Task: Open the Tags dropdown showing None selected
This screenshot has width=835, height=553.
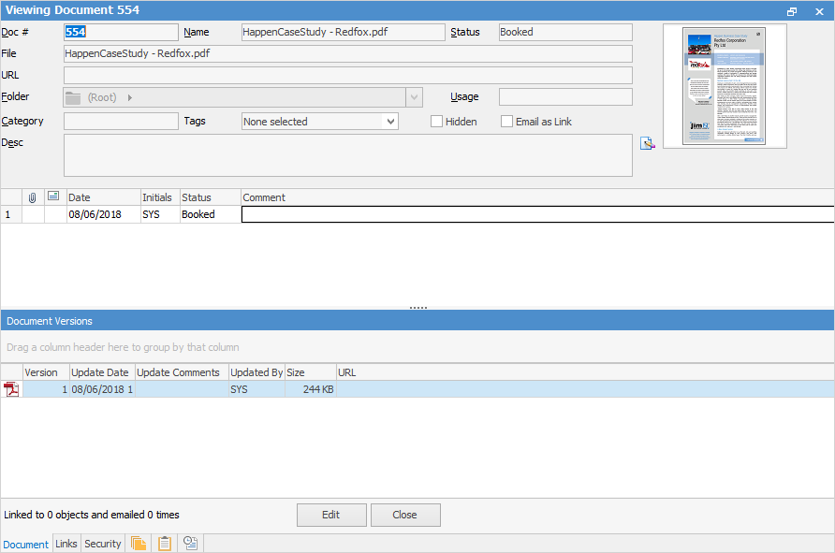Action: [319, 121]
